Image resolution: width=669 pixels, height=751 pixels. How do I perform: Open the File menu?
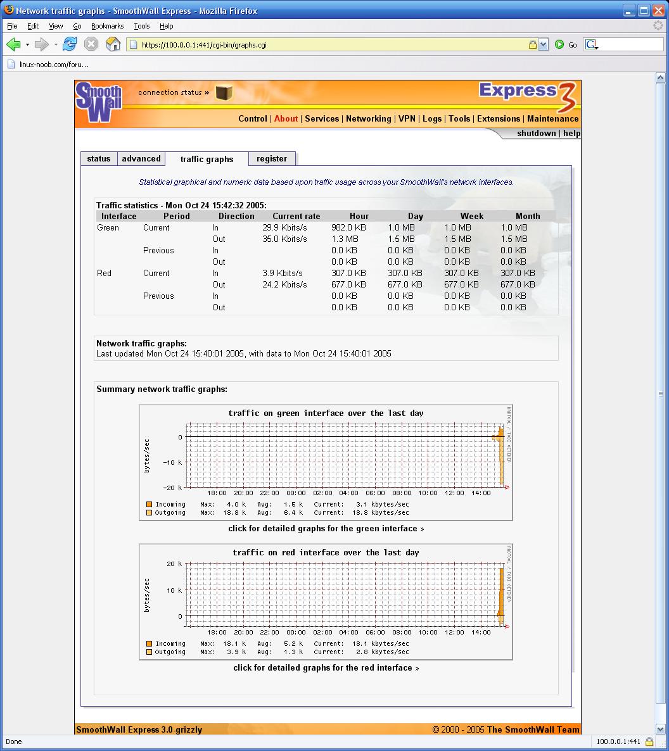pos(13,26)
